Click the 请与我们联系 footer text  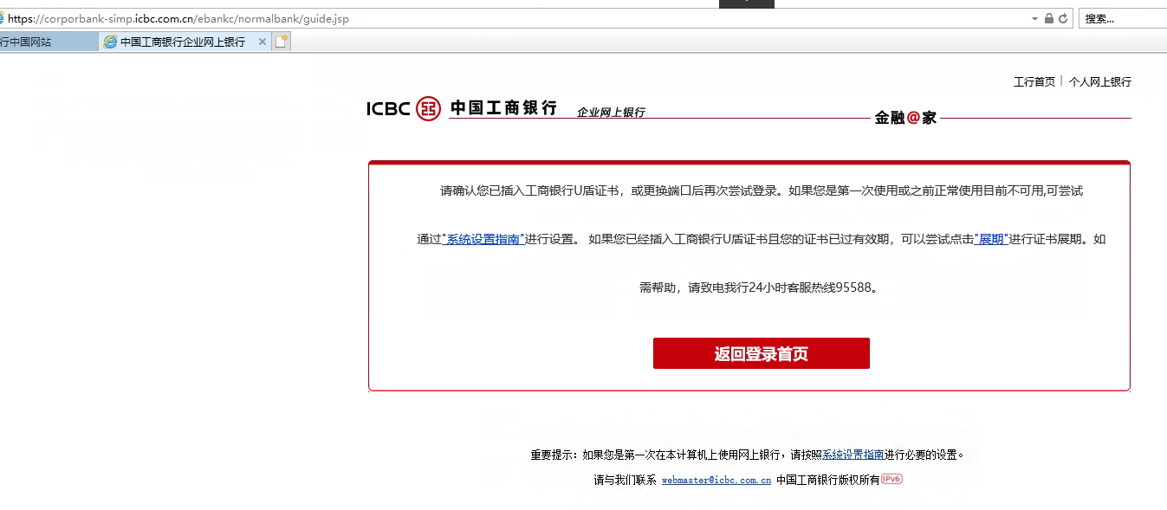click(625, 480)
